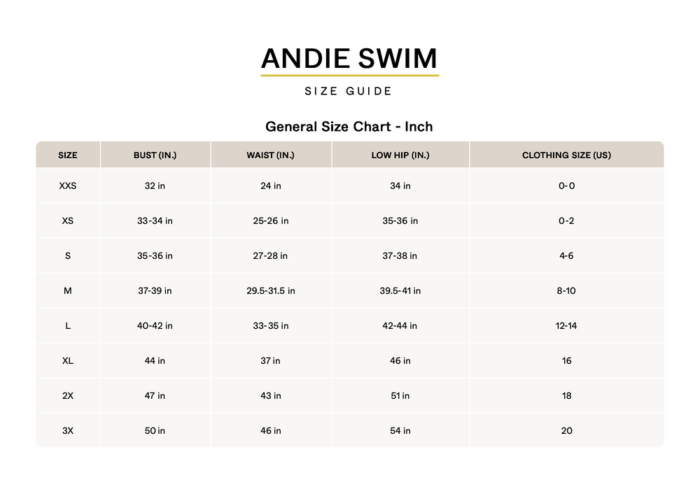700x494 pixels.
Task: Select the M low hip value 39.5-41 in
Action: click(400, 290)
